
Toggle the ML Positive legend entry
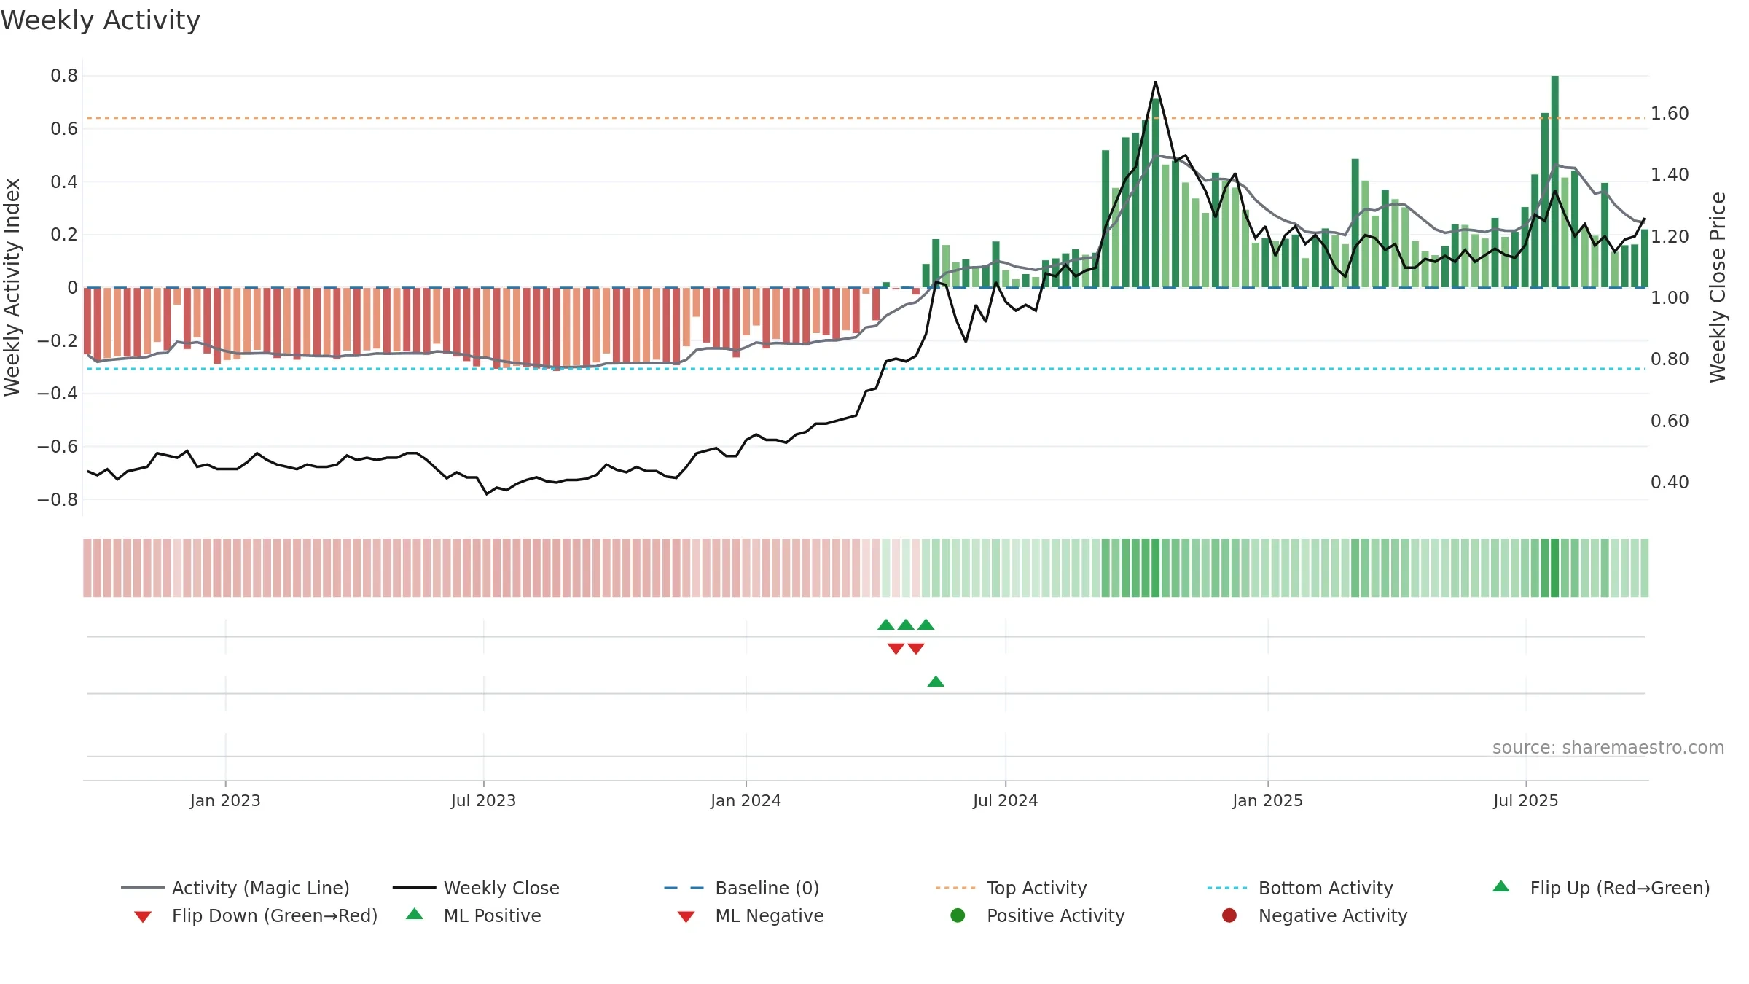(x=474, y=915)
